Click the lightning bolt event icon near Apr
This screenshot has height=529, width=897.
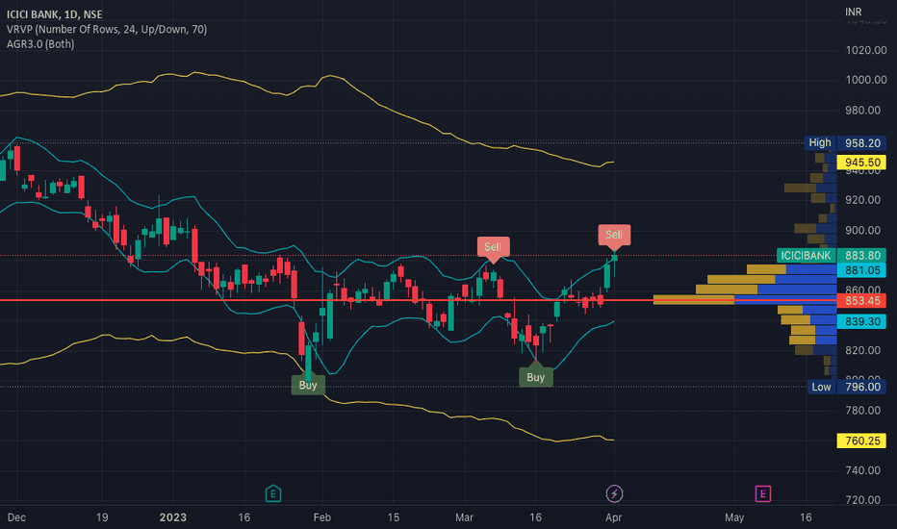coord(614,493)
